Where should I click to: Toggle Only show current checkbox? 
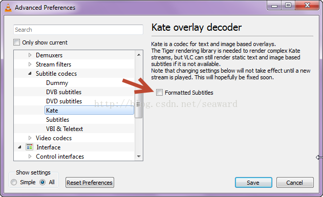coord(17,42)
